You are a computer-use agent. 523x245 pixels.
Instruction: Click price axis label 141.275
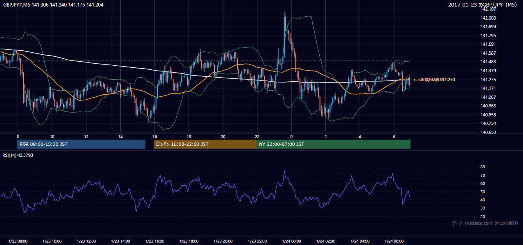point(489,80)
